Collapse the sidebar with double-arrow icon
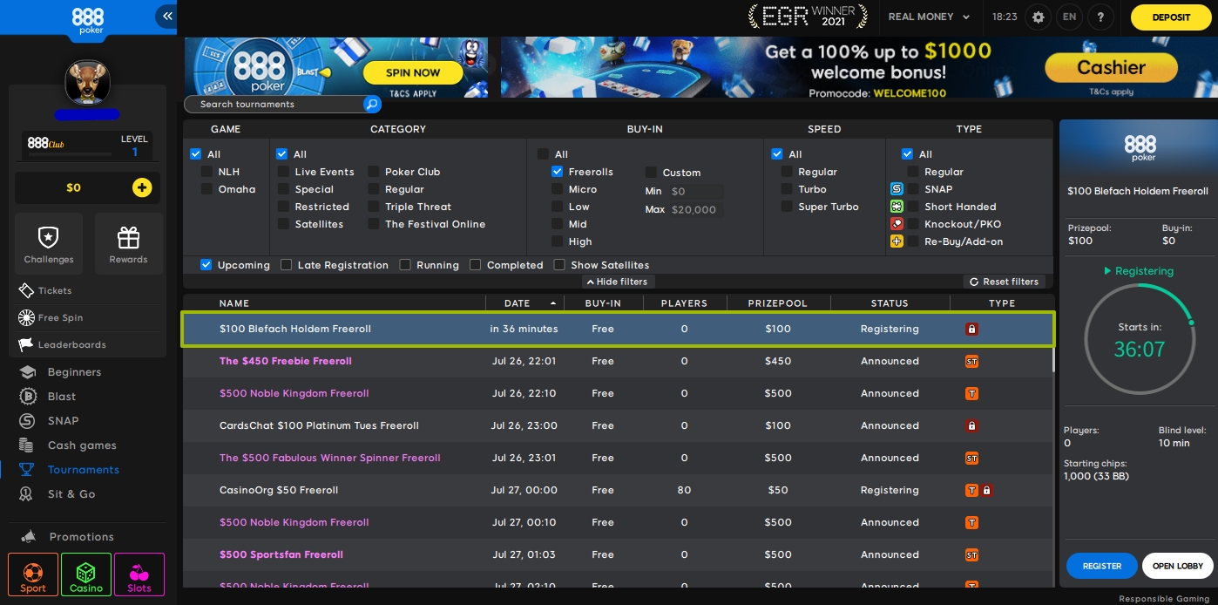 click(x=166, y=16)
